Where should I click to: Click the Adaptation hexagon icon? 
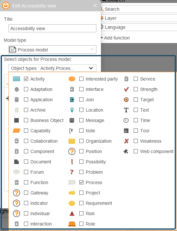point(17,89)
